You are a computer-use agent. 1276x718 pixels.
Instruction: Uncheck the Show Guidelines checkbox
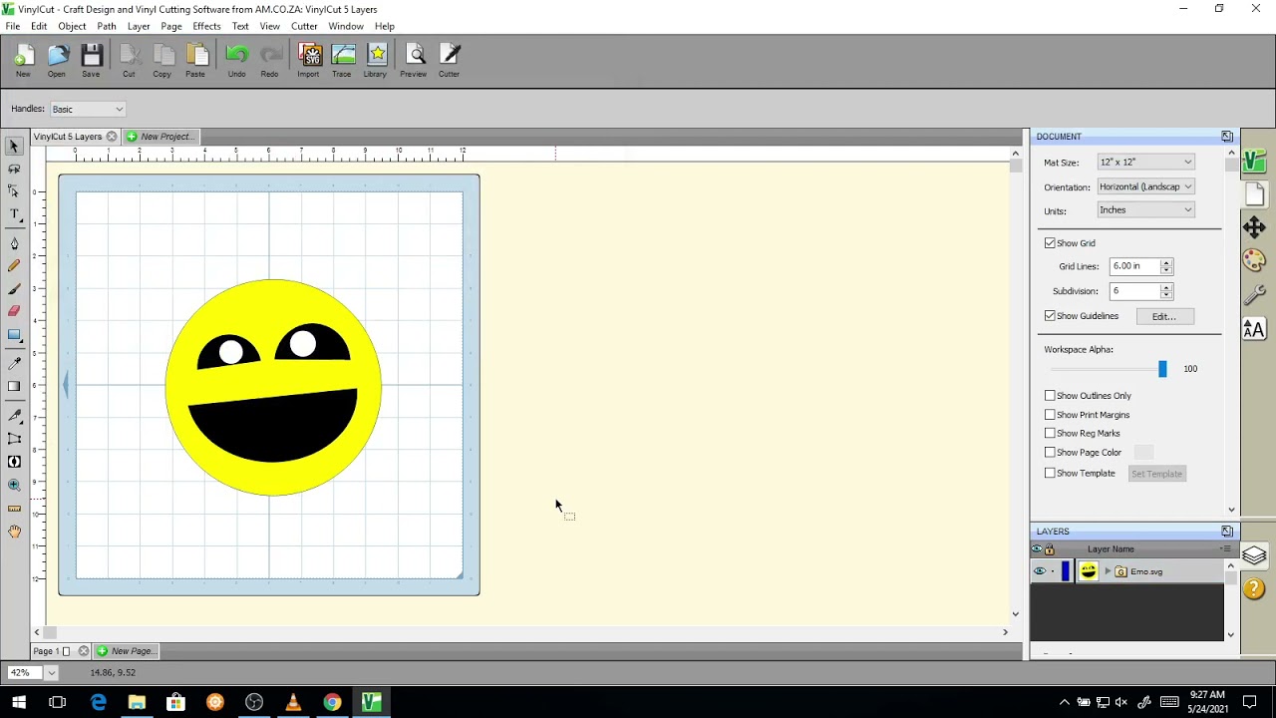pyautogui.click(x=1050, y=316)
